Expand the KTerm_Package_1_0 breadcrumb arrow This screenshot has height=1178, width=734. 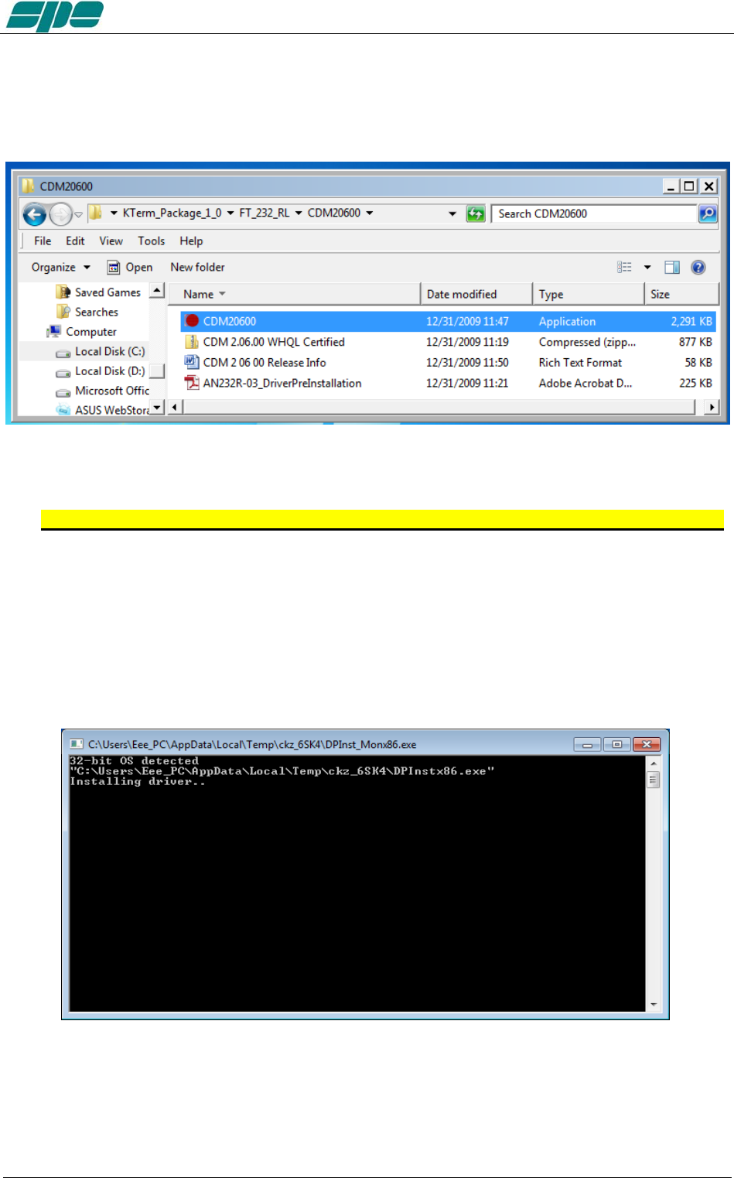tap(230, 213)
